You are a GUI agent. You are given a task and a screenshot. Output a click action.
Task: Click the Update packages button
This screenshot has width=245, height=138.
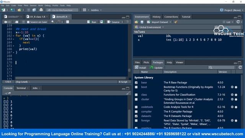[x=157, y=67]
